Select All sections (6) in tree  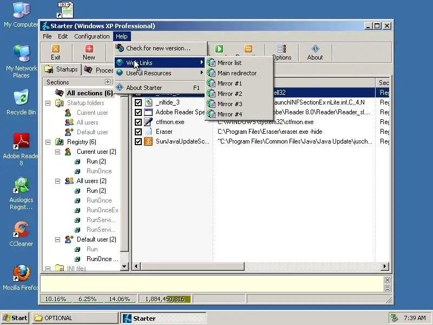point(89,93)
